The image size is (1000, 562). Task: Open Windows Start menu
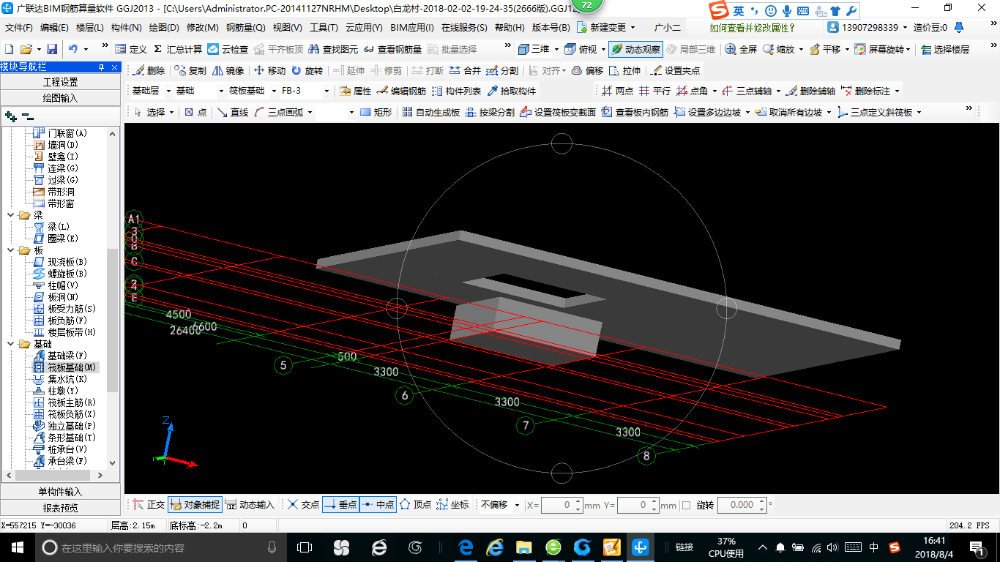tap(17, 547)
